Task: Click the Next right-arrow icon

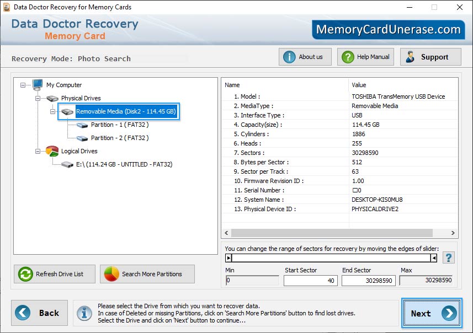Action: pos(449,313)
